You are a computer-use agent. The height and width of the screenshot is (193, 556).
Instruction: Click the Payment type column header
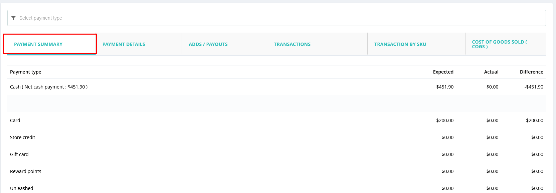pos(26,72)
